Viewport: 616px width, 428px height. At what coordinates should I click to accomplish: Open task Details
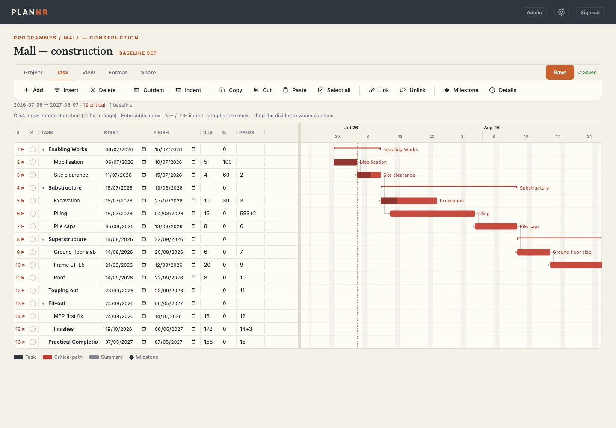pos(503,90)
